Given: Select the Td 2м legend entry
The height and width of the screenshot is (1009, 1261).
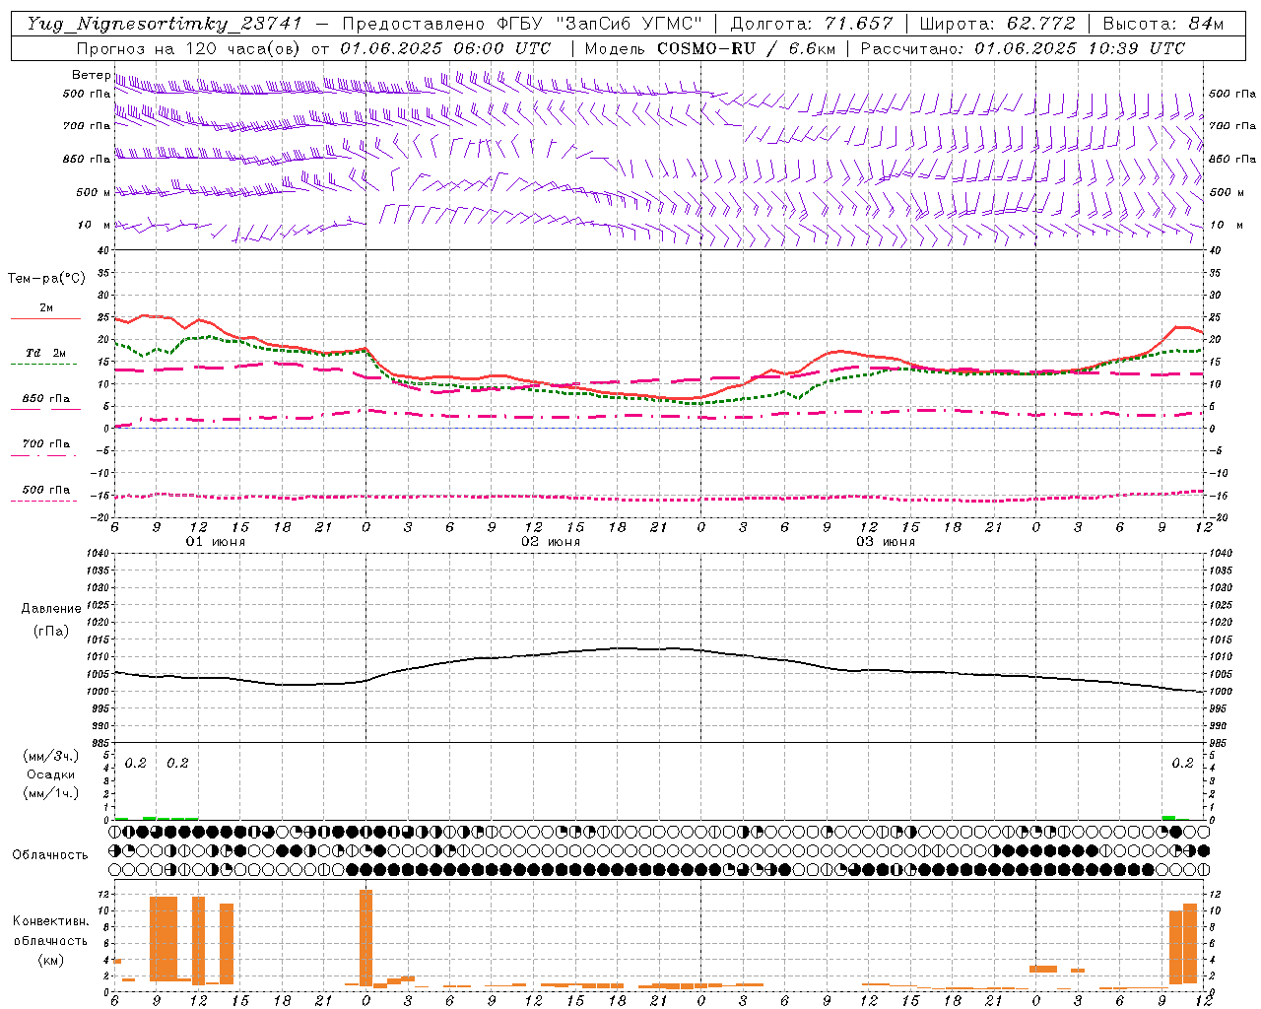Looking at the screenshot, I should point(46,353).
